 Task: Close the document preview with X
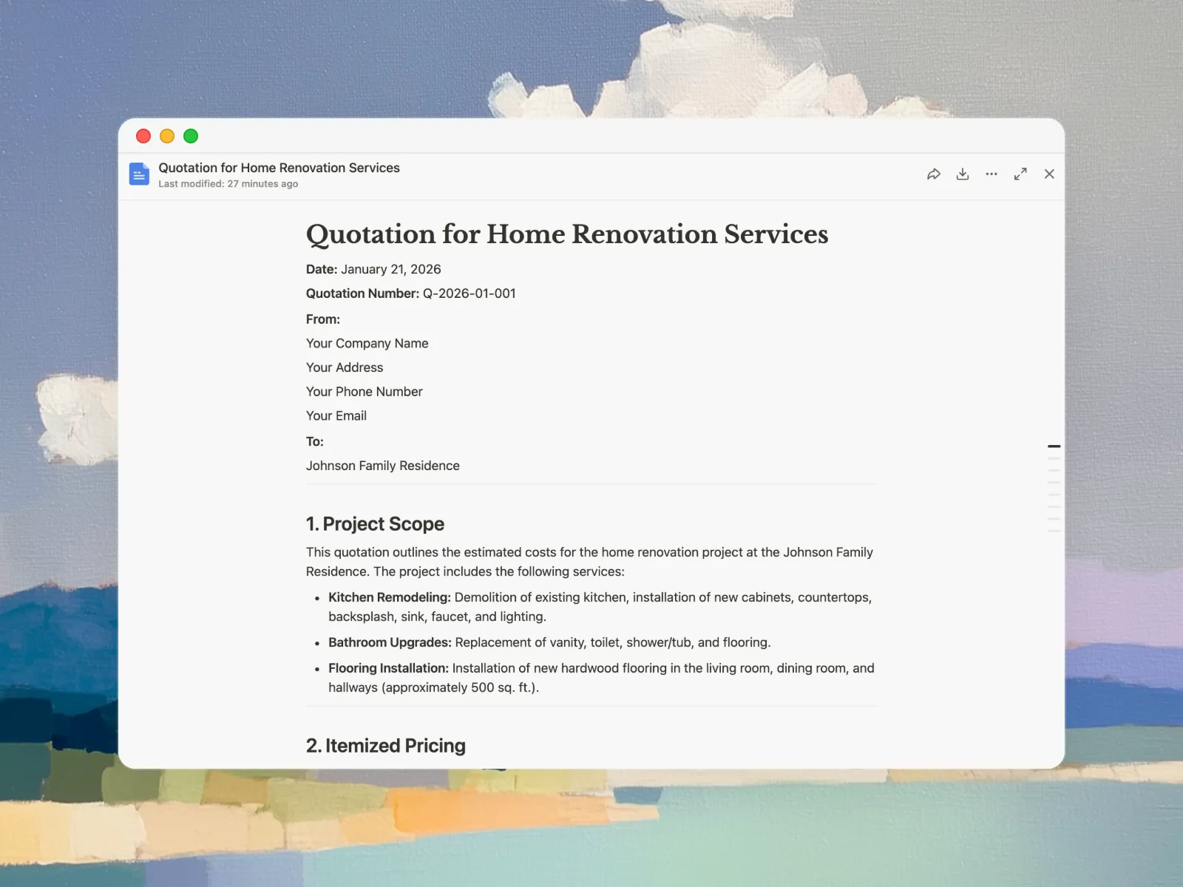click(x=1049, y=174)
